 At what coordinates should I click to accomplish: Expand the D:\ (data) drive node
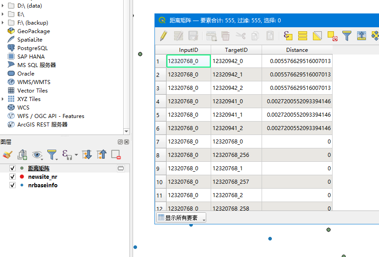pyautogui.click(x=3, y=6)
